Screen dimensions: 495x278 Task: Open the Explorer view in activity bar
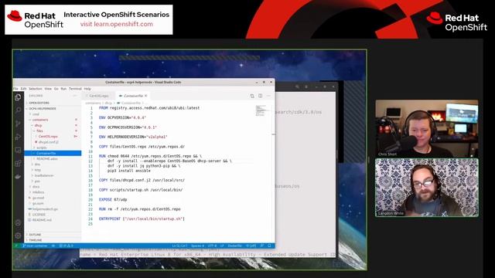[18, 97]
